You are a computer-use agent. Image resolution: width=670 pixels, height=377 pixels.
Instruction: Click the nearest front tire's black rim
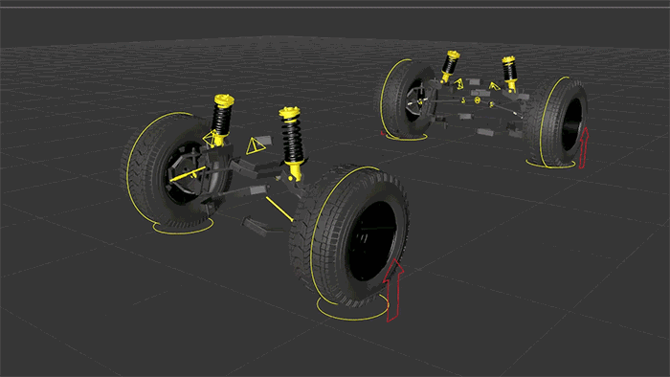[371, 240]
